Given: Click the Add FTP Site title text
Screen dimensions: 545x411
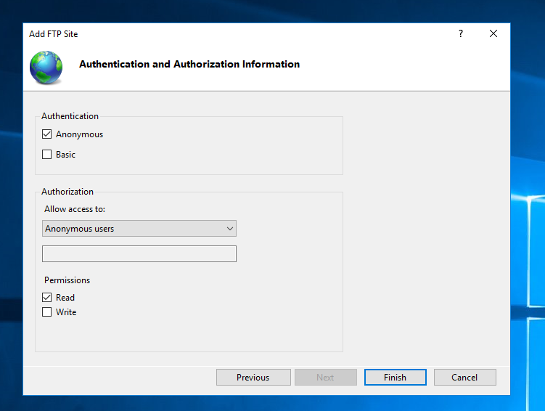Looking at the screenshot, I should click(54, 34).
